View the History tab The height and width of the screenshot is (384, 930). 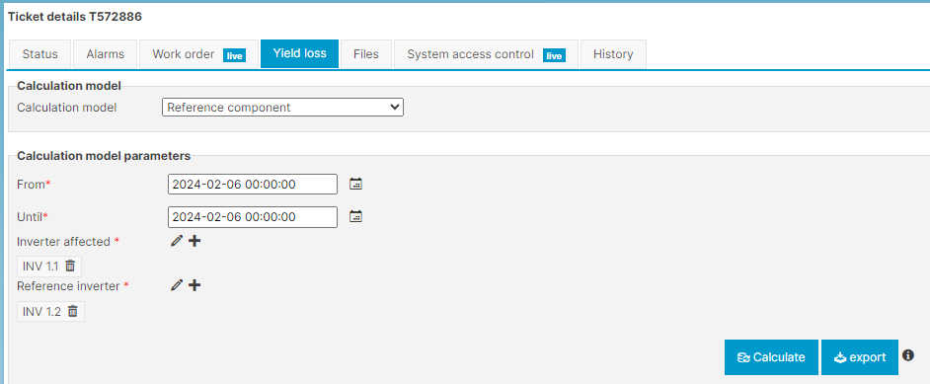click(613, 54)
